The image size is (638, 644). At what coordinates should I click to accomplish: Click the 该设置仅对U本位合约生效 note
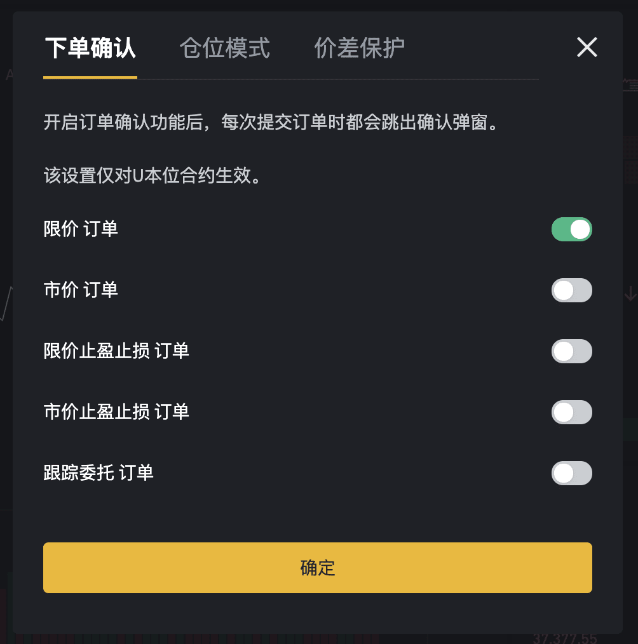[152, 175]
